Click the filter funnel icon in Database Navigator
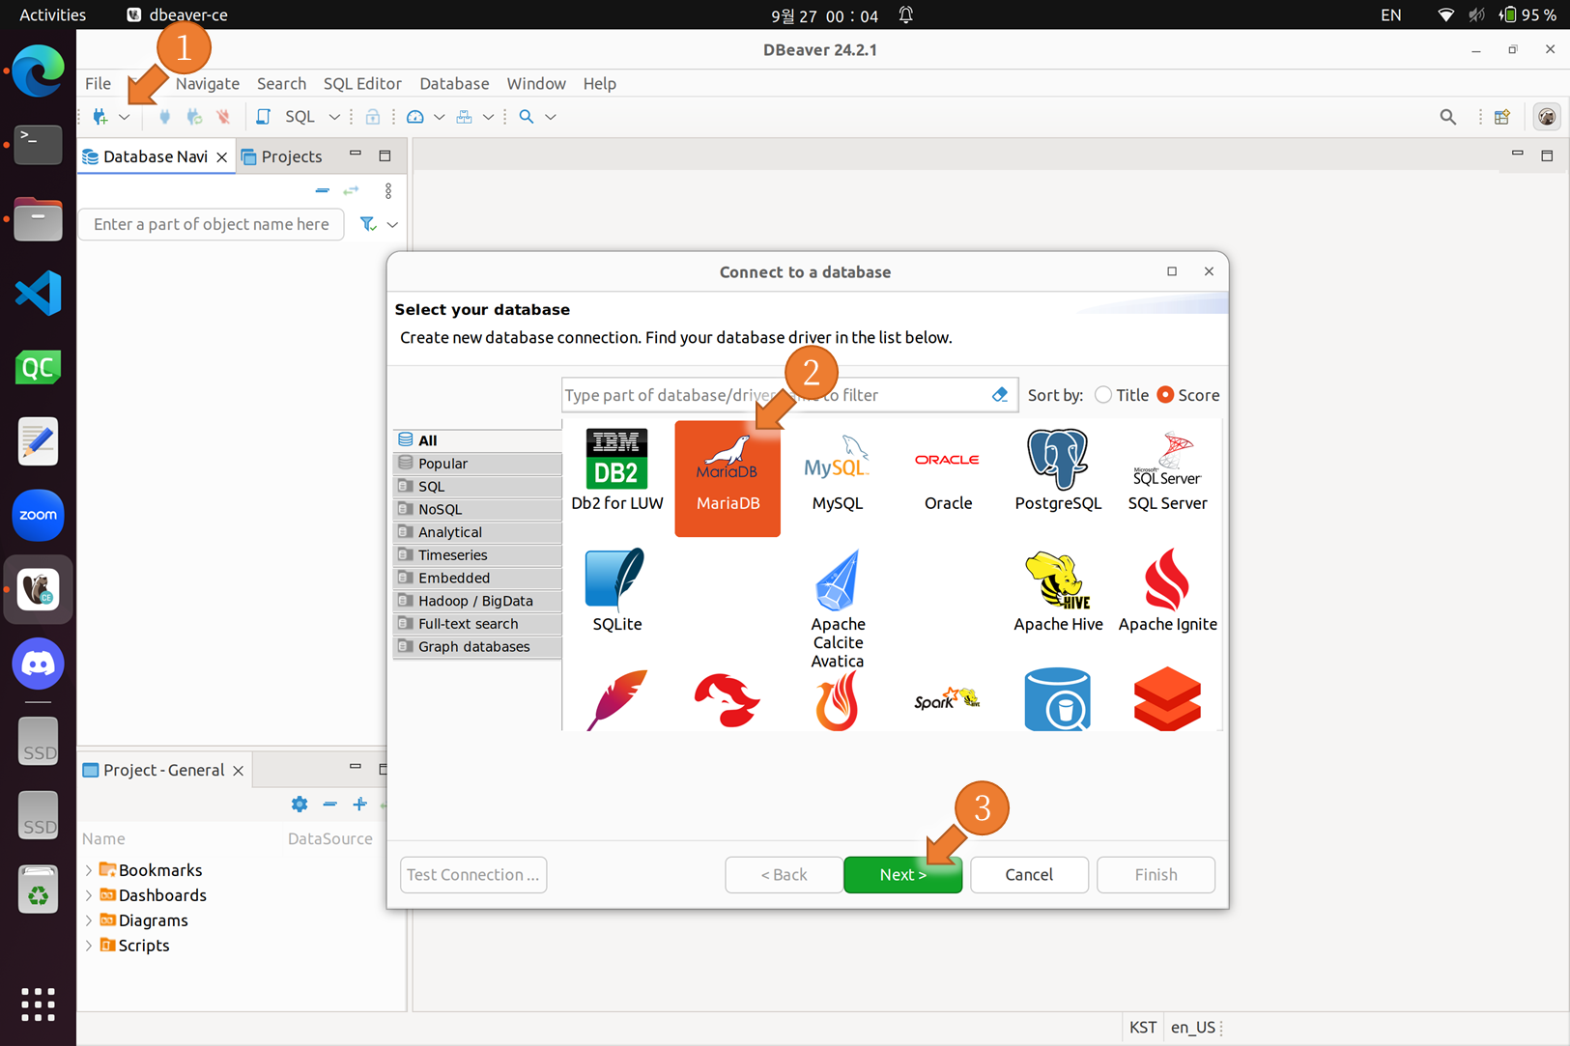 coord(368,224)
